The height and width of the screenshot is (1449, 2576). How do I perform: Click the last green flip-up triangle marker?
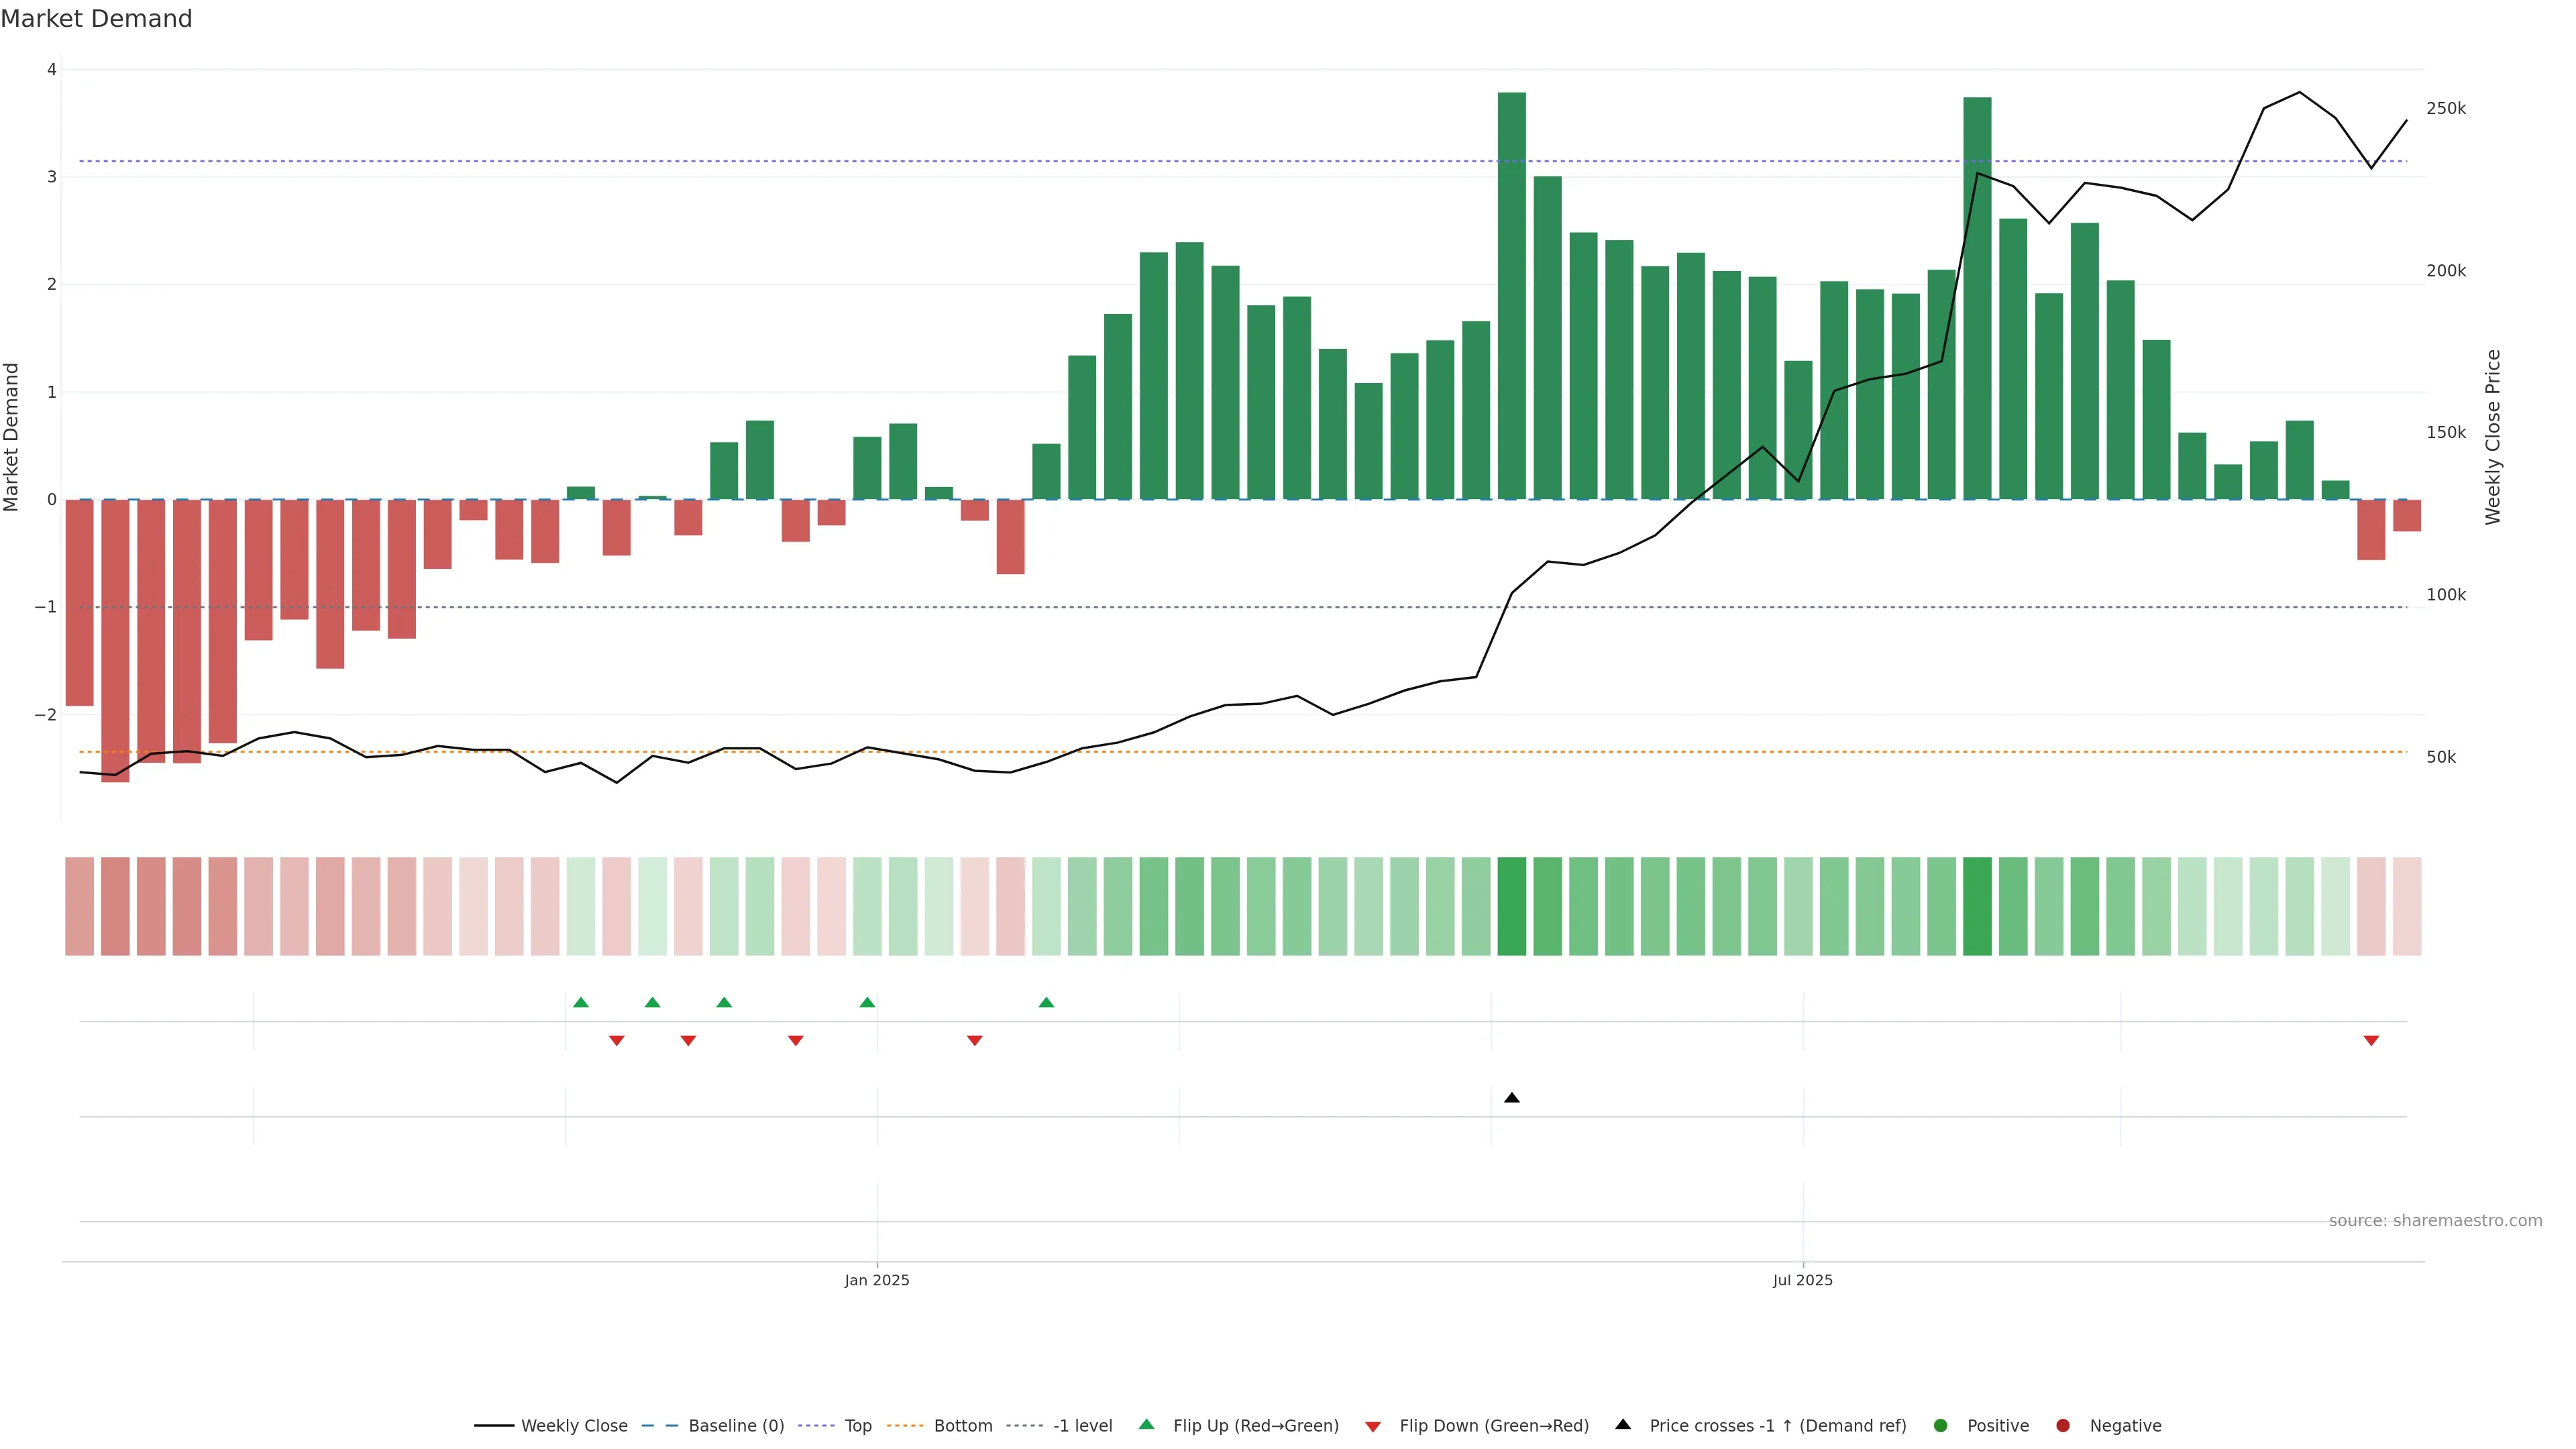pos(1046,1002)
